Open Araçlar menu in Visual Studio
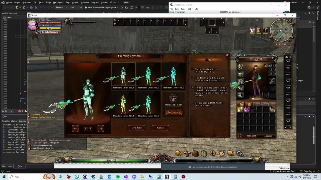This screenshot has width=321, height=180. pyautogui.click(x=75, y=2)
